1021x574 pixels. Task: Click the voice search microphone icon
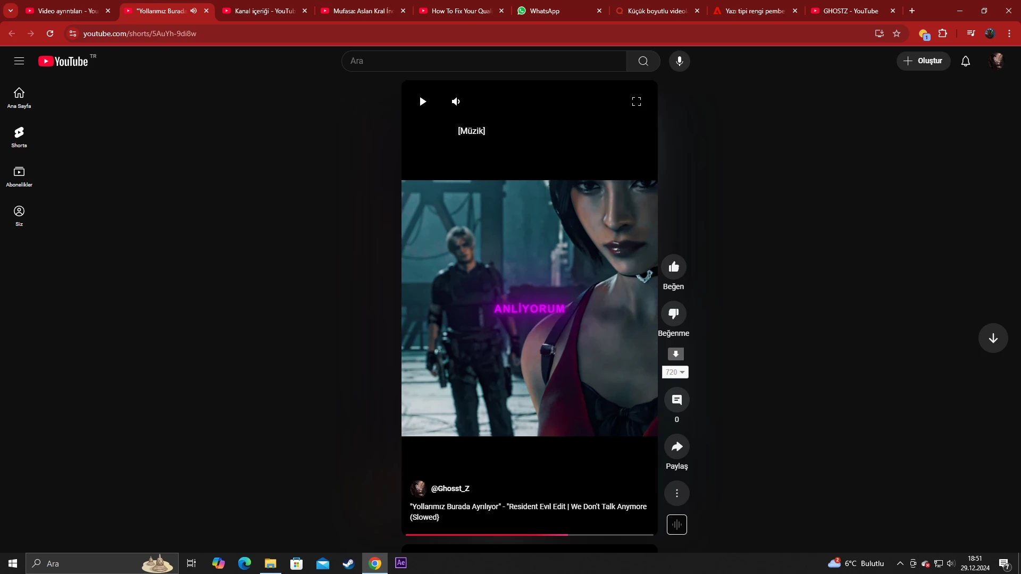pyautogui.click(x=679, y=61)
